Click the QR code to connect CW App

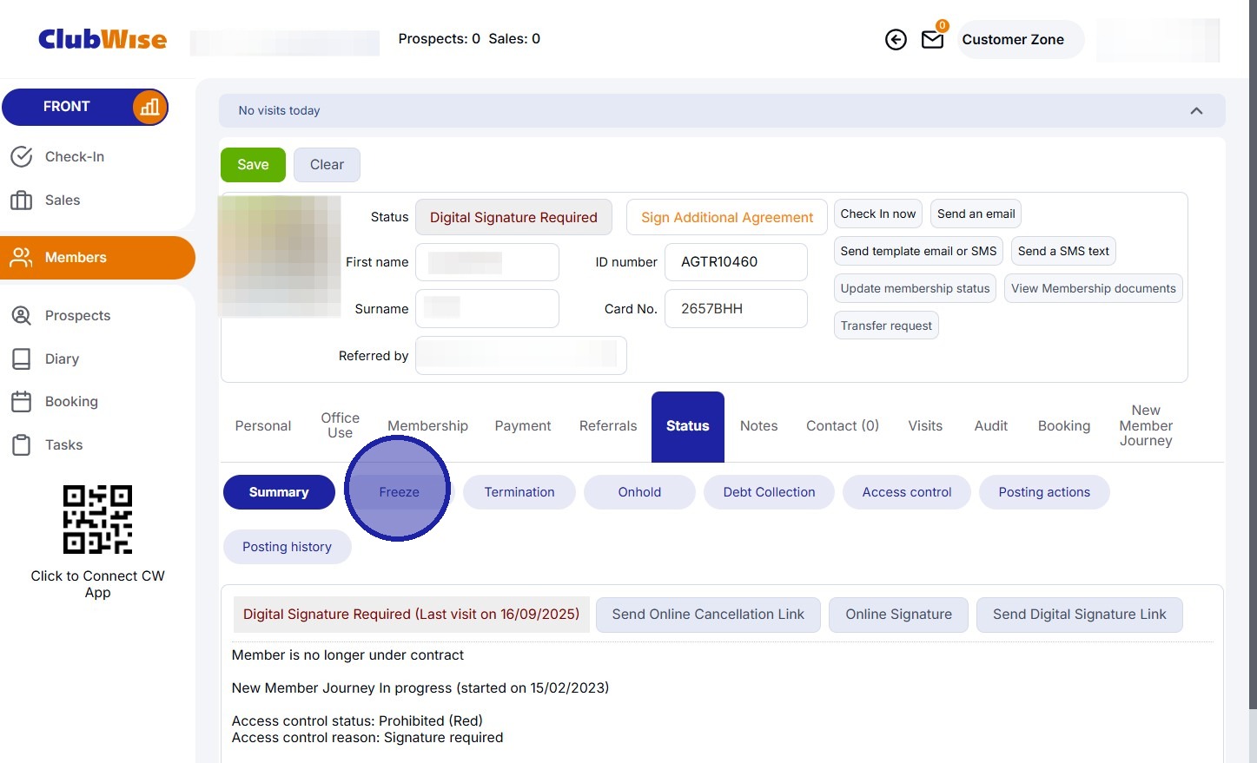[97, 519]
